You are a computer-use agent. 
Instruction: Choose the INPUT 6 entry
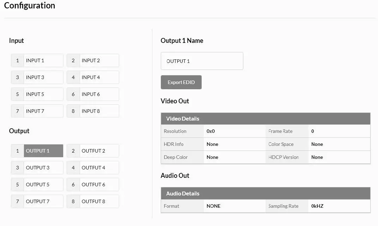[x=93, y=94]
